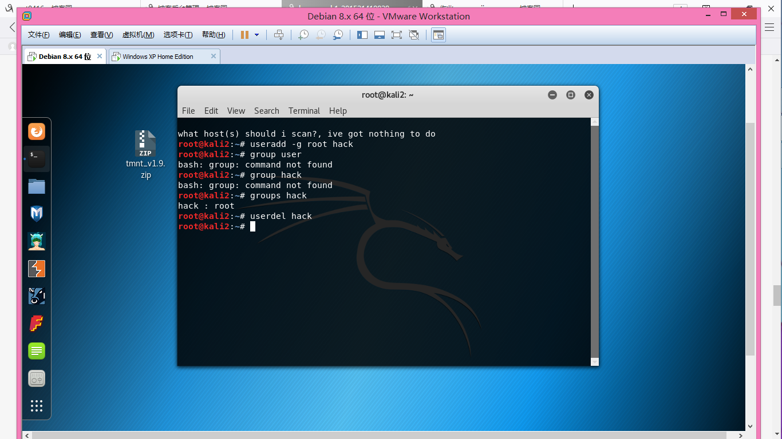Pause the virtual machine with pause button

point(244,35)
